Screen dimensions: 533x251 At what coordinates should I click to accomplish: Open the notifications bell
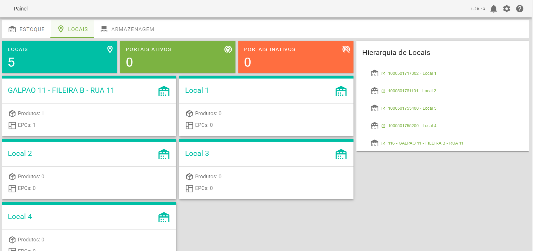click(494, 9)
